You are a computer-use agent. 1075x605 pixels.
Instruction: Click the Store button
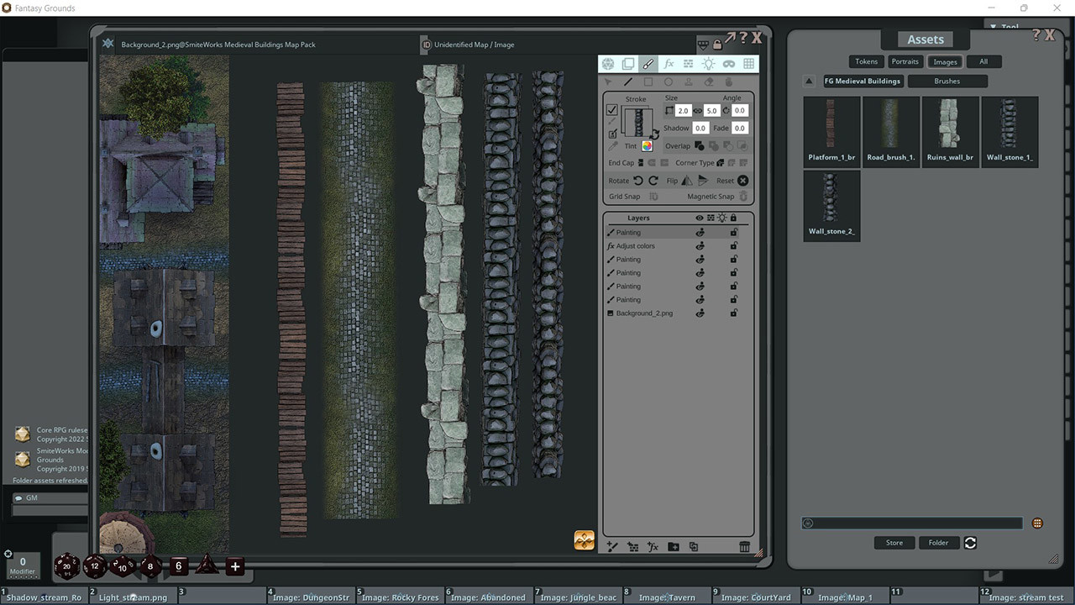click(x=894, y=542)
